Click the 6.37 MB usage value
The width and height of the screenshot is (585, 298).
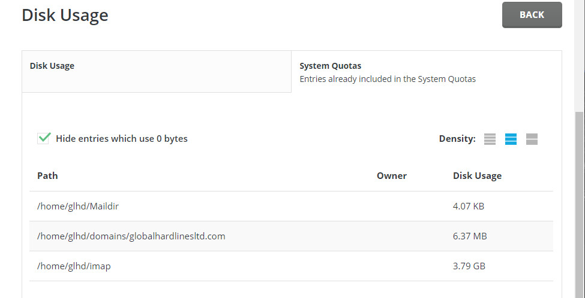click(x=469, y=236)
